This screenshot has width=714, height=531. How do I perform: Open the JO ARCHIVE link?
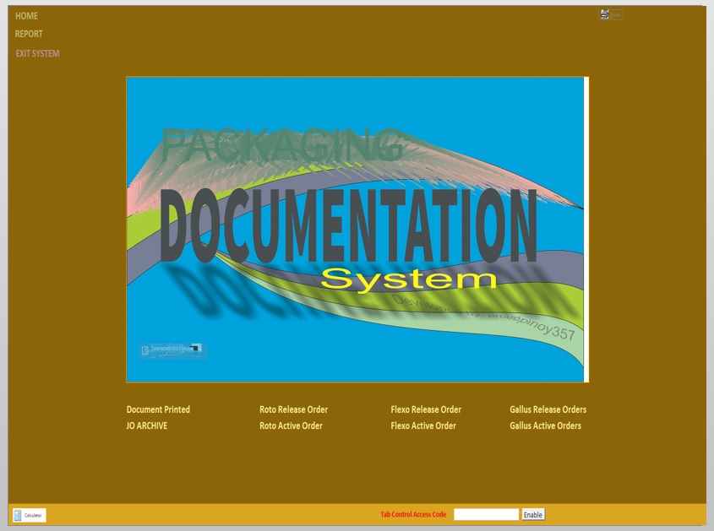click(147, 426)
